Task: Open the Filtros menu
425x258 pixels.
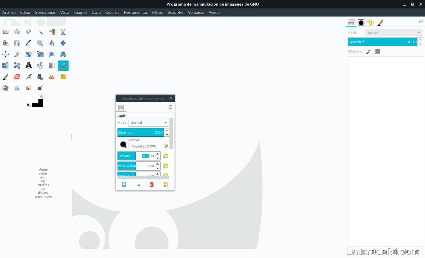Action: click(x=157, y=12)
